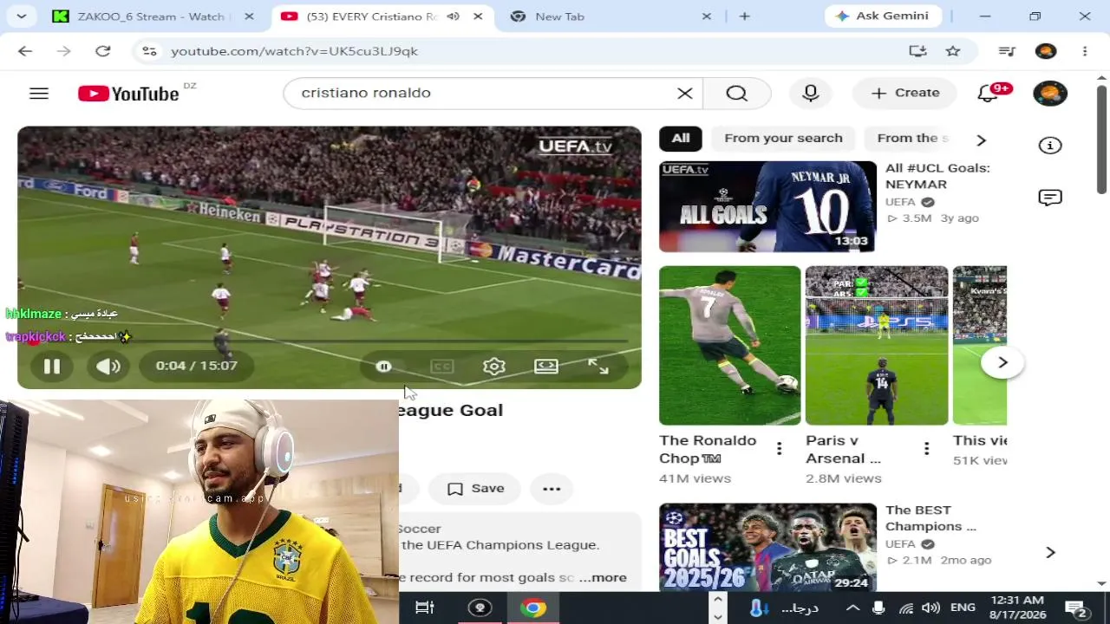Click the Chrome icon on the taskbar
Viewport: 1110px width, 624px height.
click(x=533, y=608)
